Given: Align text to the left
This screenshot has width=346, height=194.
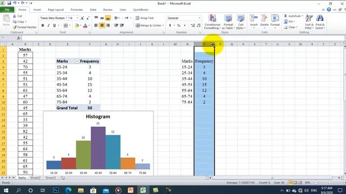Looking at the screenshot, I should (96, 25).
